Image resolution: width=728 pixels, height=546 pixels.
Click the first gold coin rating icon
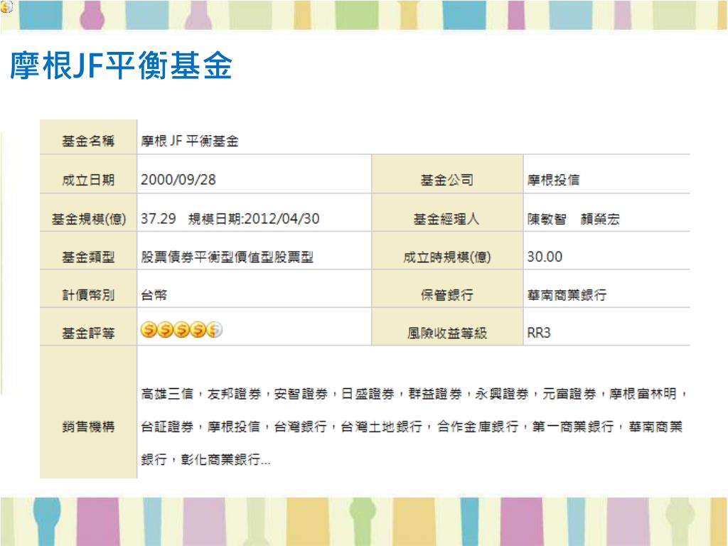[x=149, y=330]
